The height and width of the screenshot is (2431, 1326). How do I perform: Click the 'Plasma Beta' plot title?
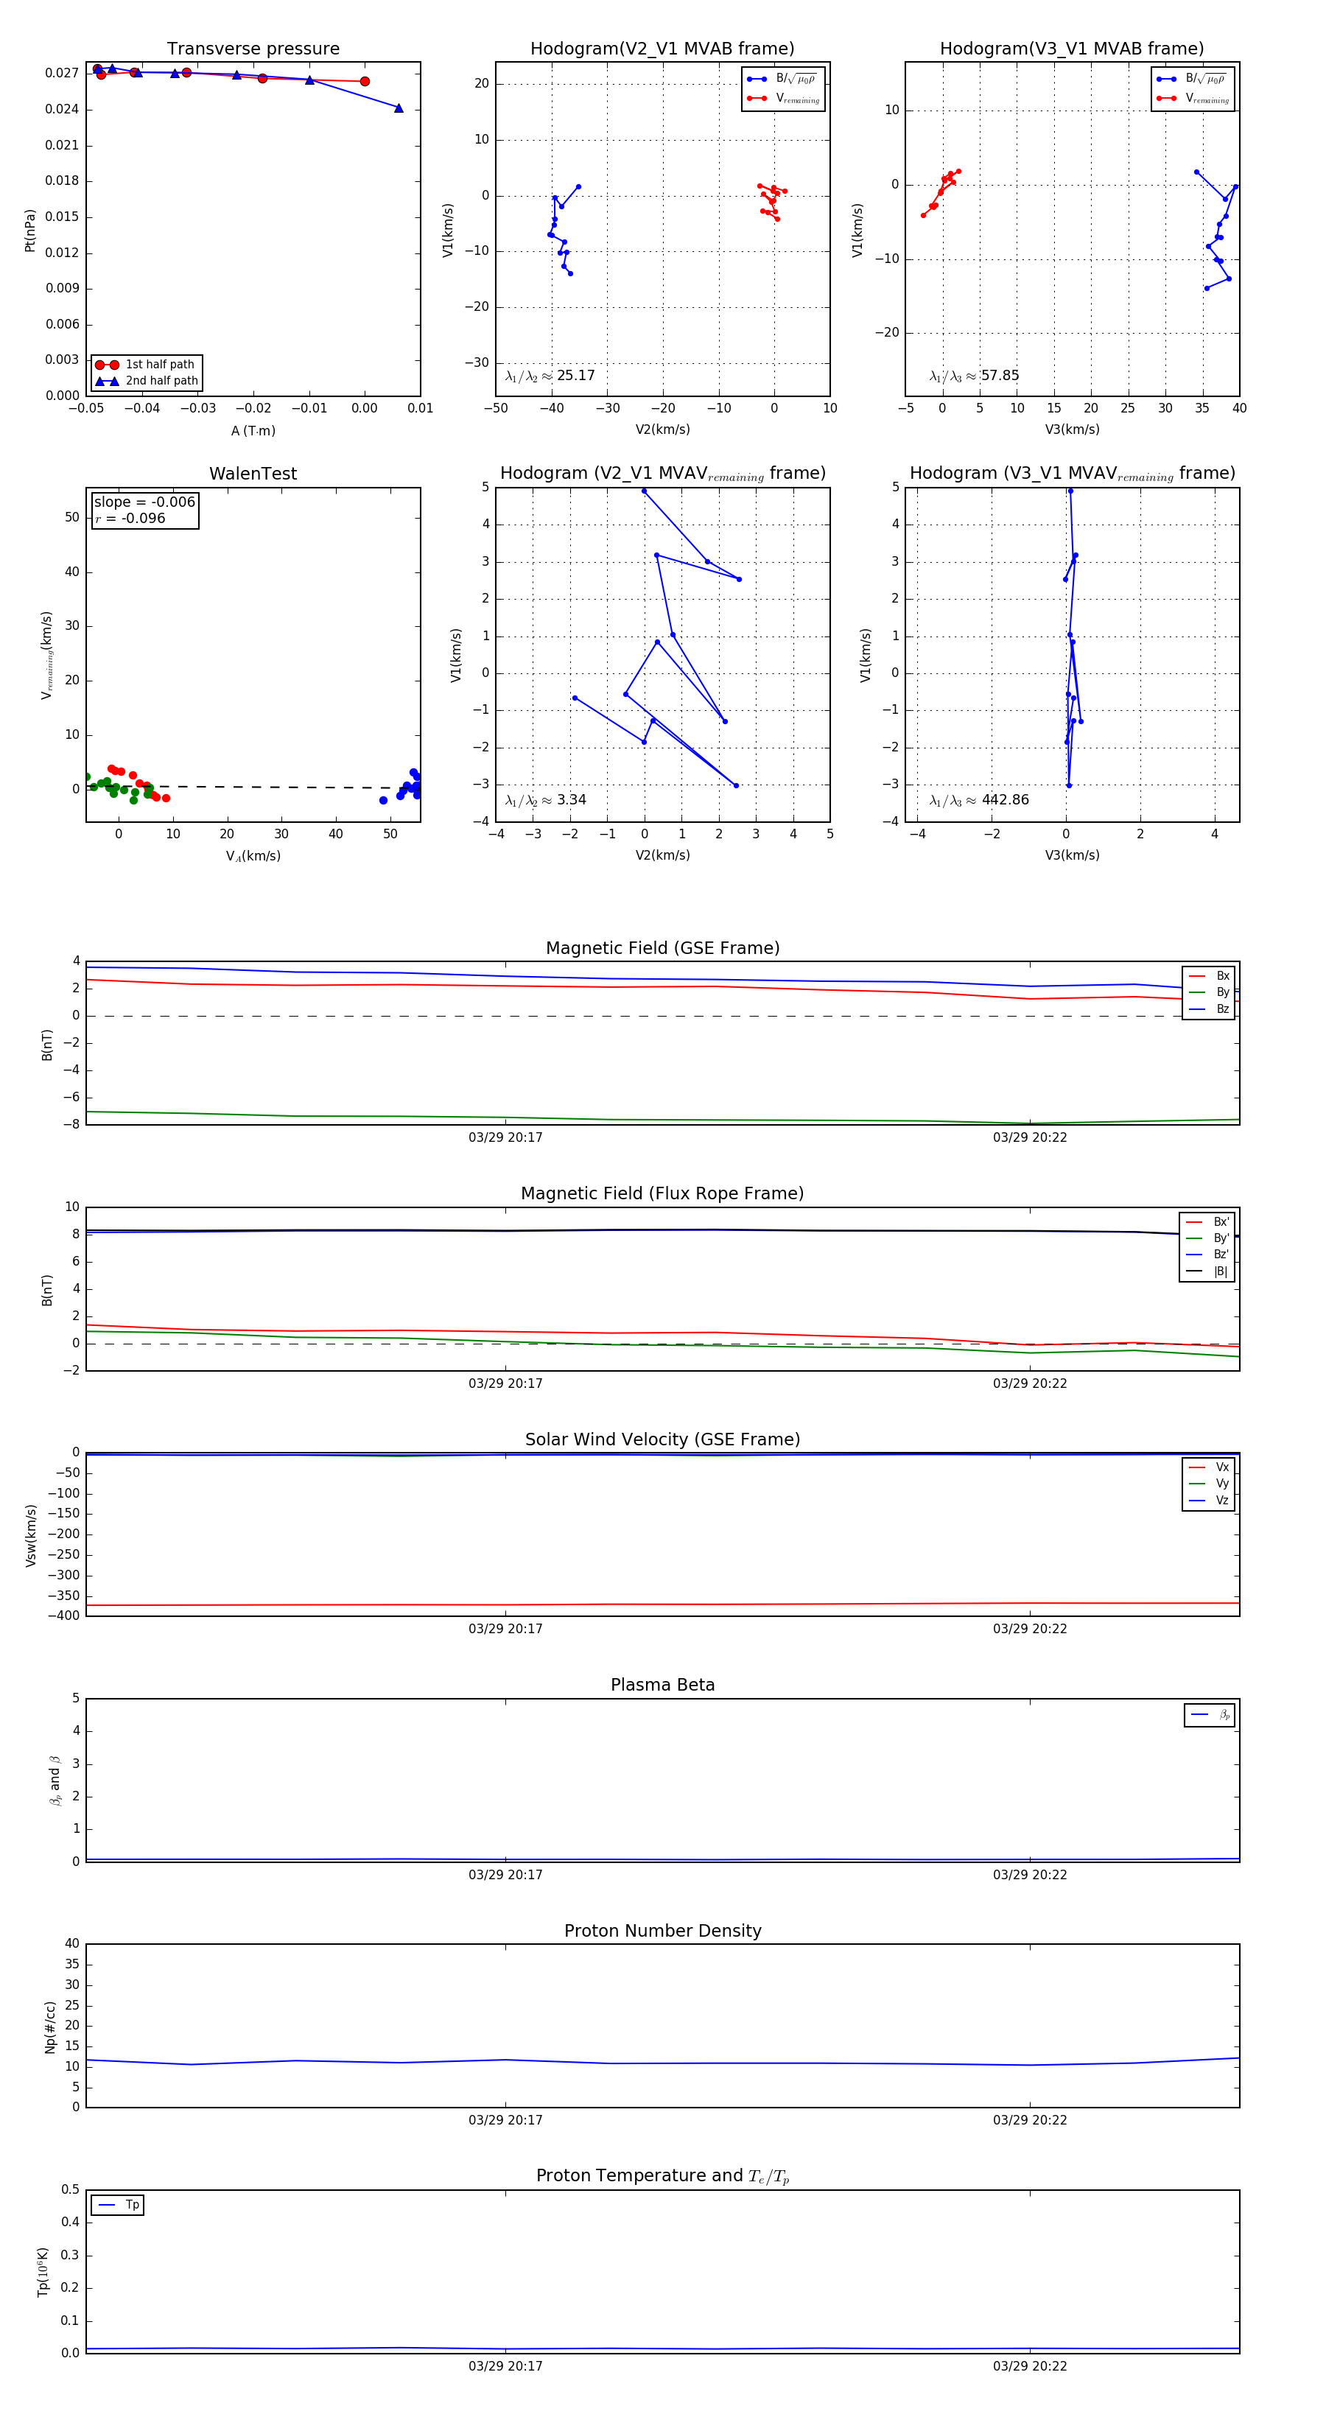(662, 1685)
